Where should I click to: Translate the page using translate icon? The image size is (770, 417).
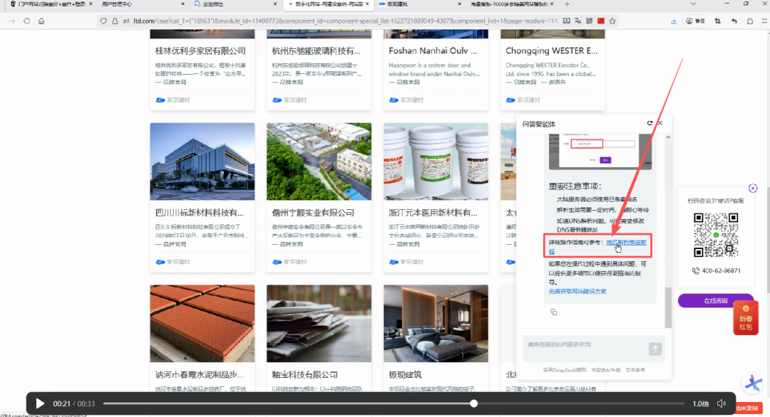coord(577,21)
